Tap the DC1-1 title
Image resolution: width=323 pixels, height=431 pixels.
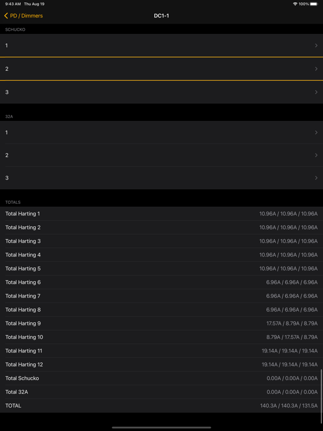(x=161, y=16)
